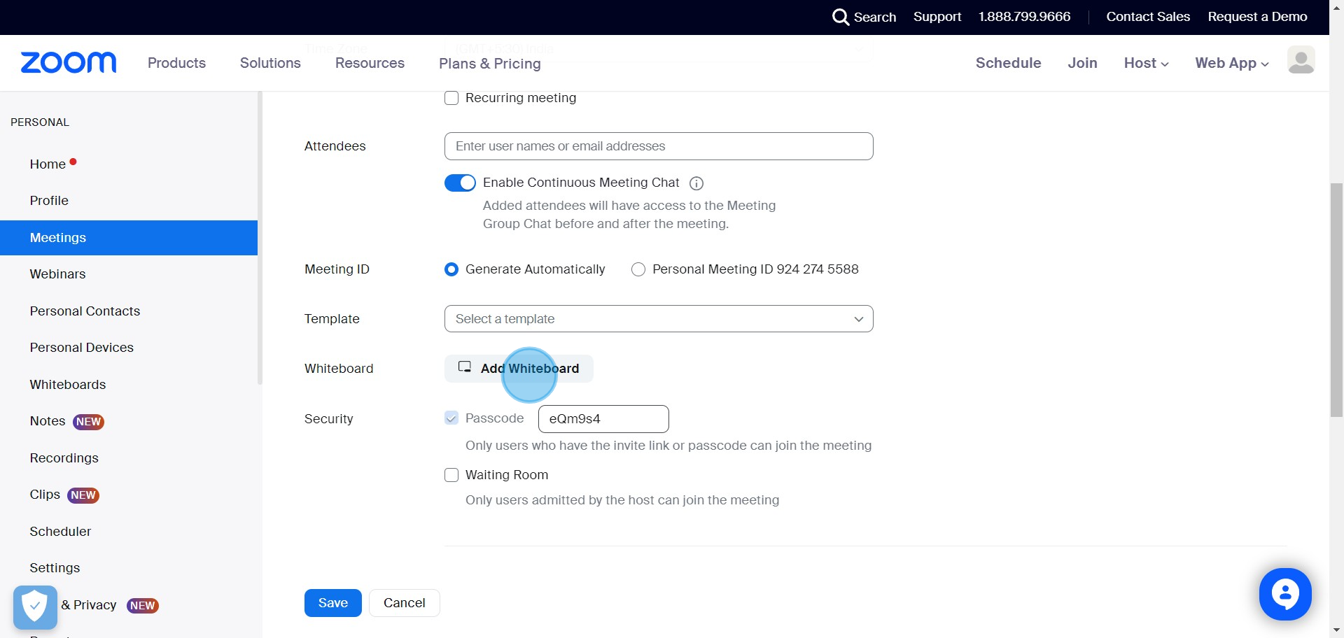Click the NEW badge next to Privacy
The width and height of the screenshot is (1344, 638).
tap(143, 606)
